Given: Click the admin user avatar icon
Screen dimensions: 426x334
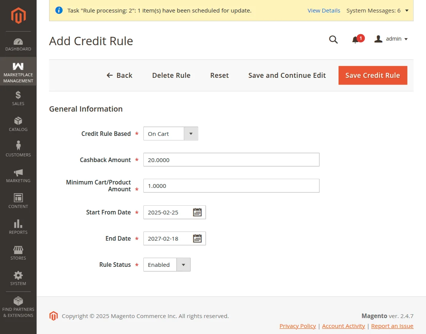Looking at the screenshot, I should click(x=378, y=38).
